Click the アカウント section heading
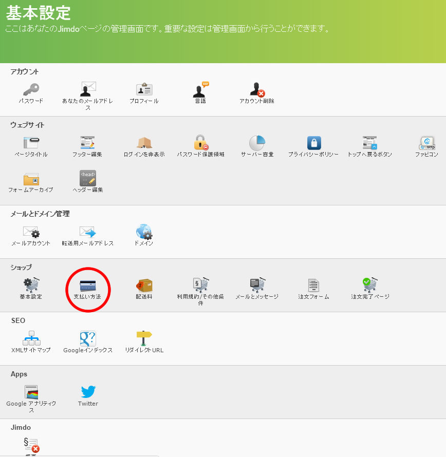Viewport: 446px width, 457px height. click(x=25, y=72)
